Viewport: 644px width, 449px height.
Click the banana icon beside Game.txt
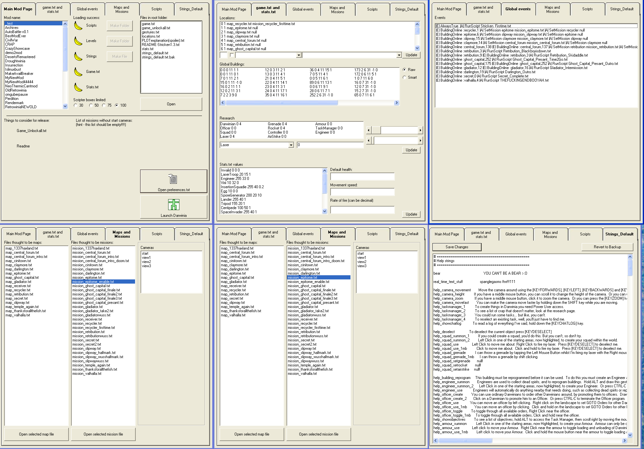(78, 72)
